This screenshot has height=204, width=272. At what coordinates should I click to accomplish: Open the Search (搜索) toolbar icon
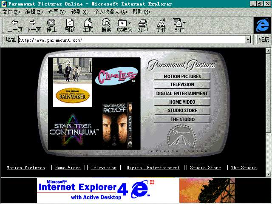click(x=106, y=23)
